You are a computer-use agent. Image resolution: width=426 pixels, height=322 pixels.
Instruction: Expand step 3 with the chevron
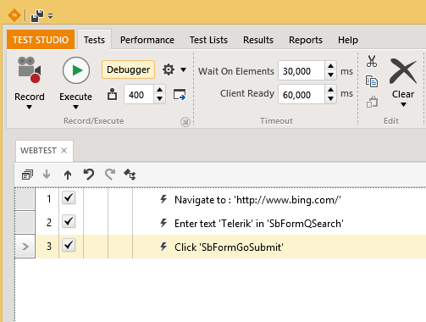pos(25,247)
